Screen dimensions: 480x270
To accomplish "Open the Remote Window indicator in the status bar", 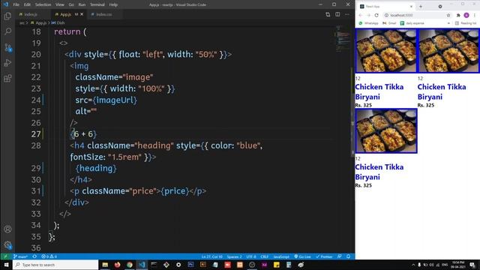I will pyautogui.click(x=5, y=256).
